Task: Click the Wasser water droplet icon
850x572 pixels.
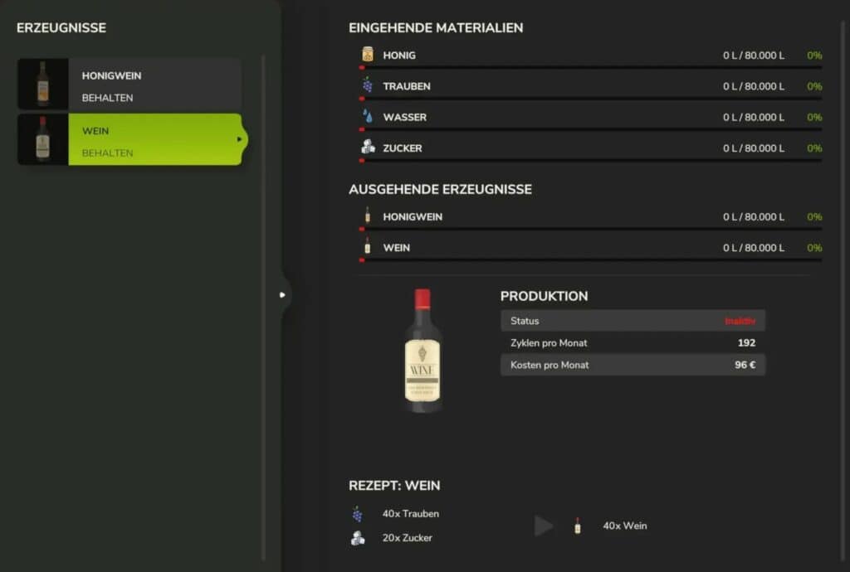Action: point(366,116)
